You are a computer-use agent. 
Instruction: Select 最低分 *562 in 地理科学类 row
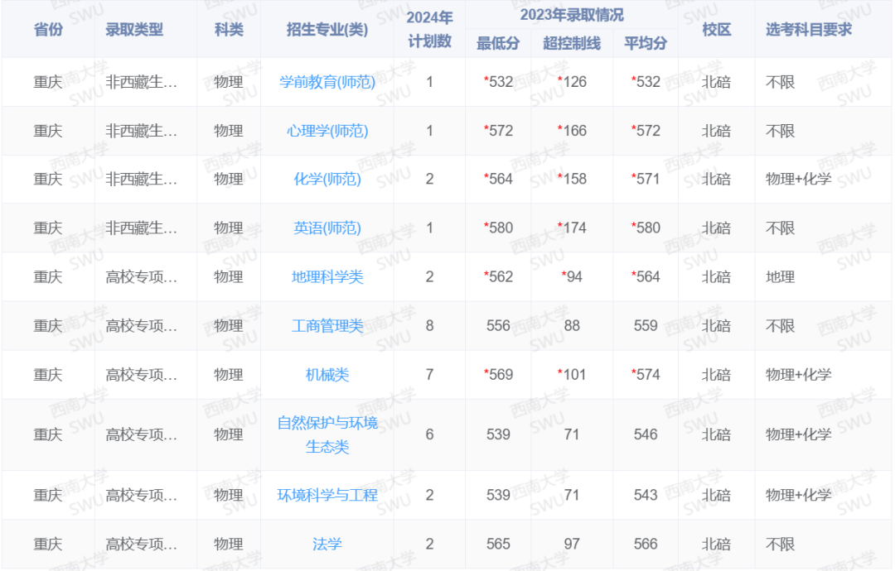498,277
